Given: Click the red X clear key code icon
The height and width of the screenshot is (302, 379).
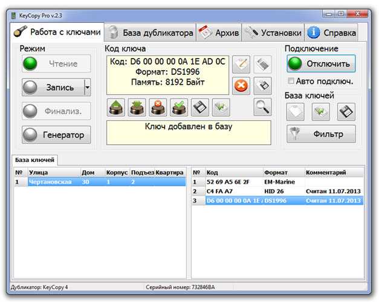Looking at the screenshot, I should coord(241,85).
